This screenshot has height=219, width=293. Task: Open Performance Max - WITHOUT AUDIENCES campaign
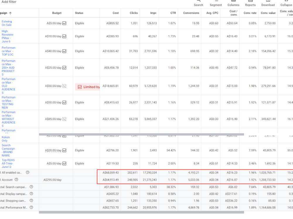point(8,119)
